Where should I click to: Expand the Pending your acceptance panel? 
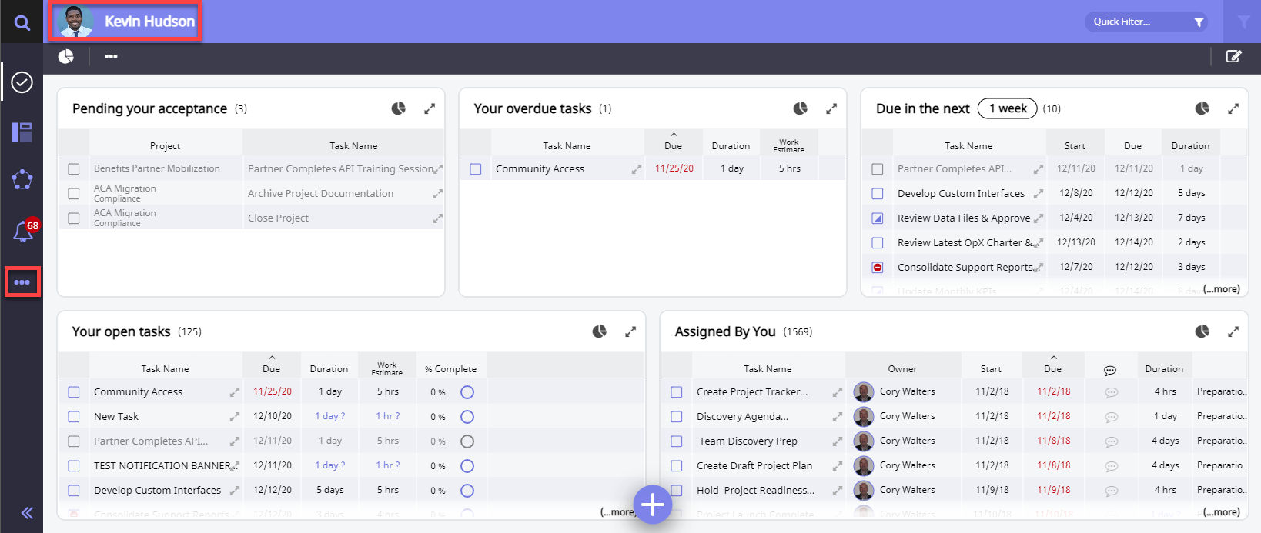click(x=430, y=108)
